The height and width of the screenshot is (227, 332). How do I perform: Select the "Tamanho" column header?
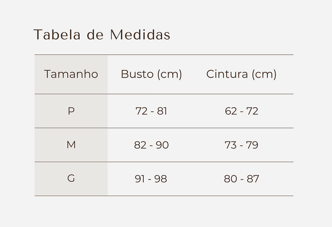pos(71,74)
